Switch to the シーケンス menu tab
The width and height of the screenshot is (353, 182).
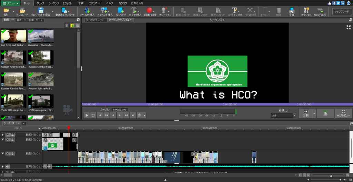[54, 3]
